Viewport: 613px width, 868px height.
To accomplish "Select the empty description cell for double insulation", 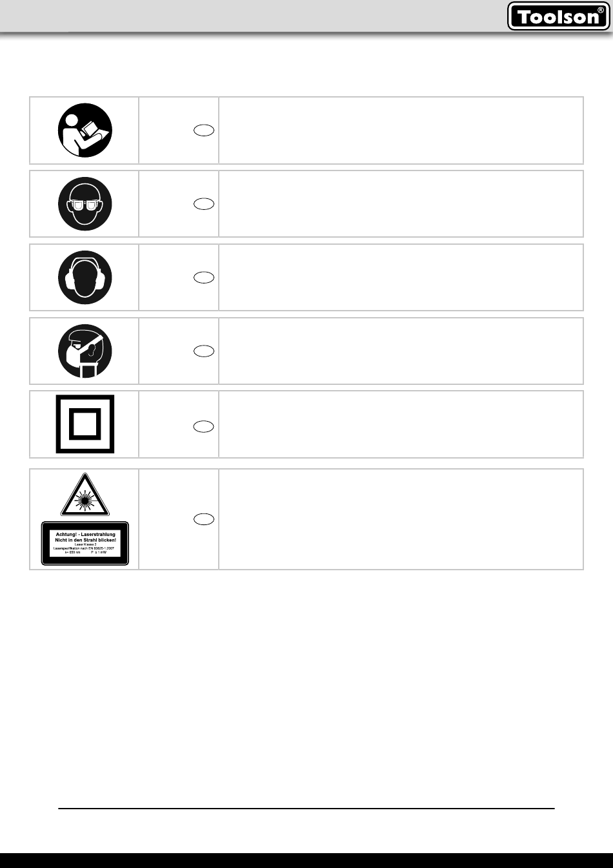I will (401, 424).
